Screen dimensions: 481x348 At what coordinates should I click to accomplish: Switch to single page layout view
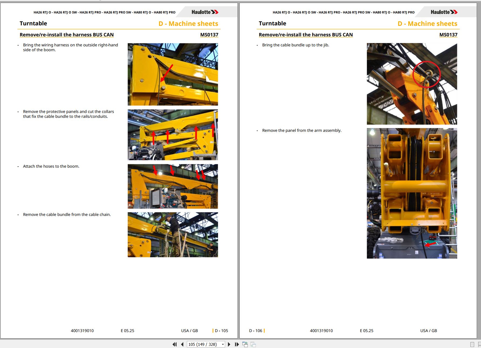point(472,344)
